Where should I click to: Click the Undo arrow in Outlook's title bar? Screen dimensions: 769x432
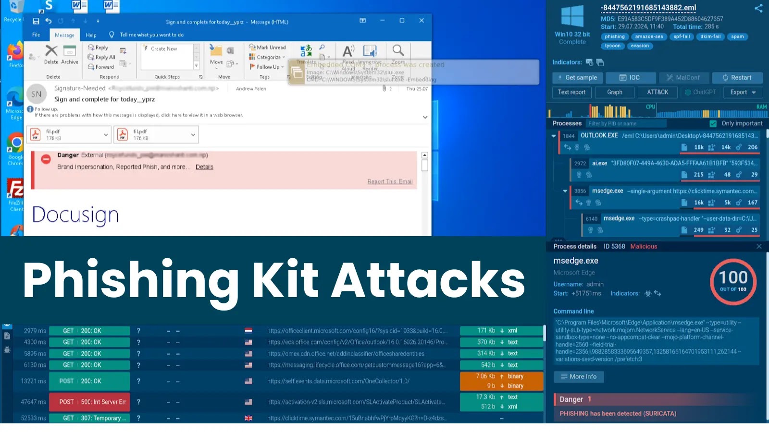[48, 21]
